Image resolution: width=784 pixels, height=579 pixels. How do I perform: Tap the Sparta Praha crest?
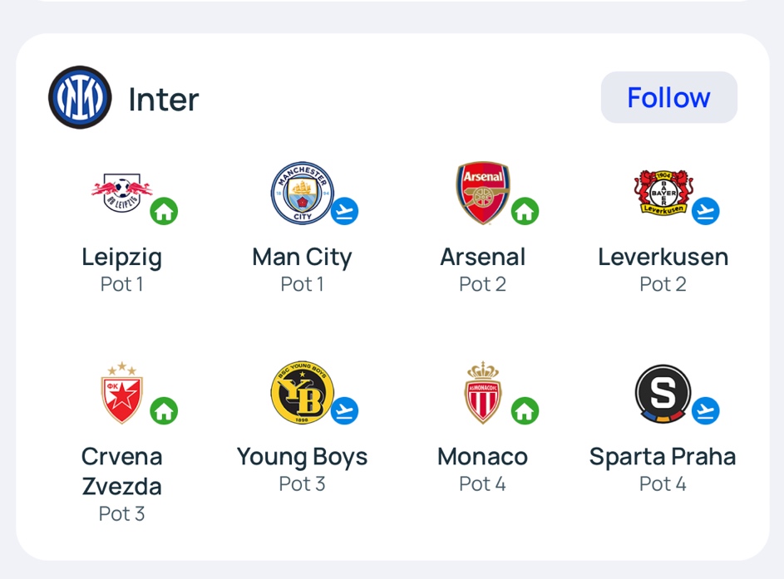tap(663, 394)
